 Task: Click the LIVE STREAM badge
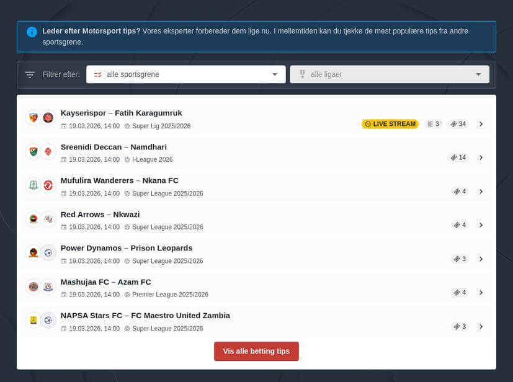coord(390,124)
